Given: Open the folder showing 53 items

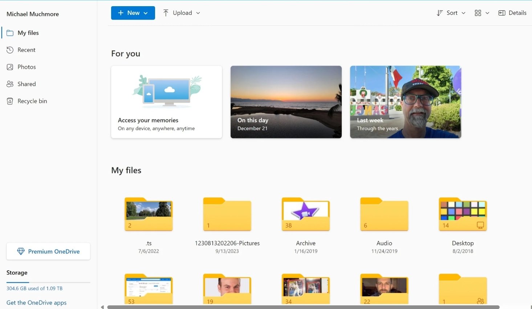Looking at the screenshot, I should (149, 289).
